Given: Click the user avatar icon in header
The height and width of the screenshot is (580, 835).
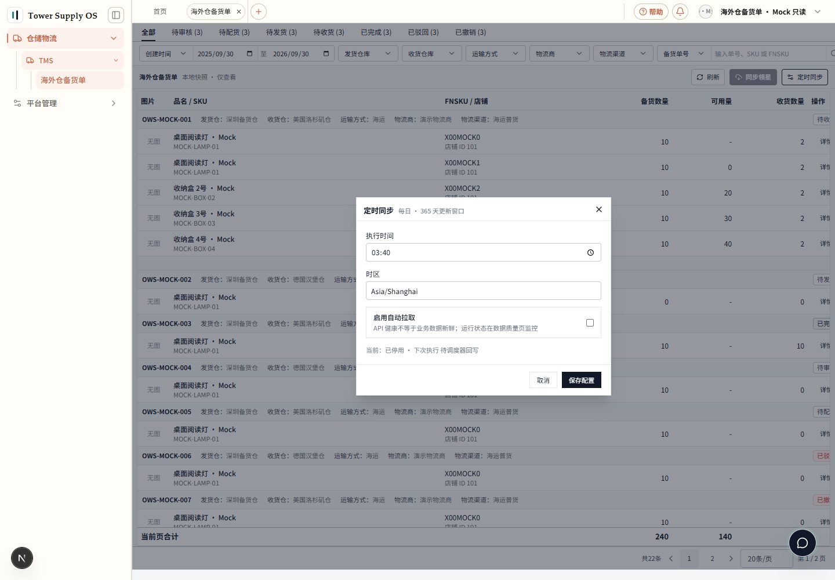Looking at the screenshot, I should coord(706,12).
